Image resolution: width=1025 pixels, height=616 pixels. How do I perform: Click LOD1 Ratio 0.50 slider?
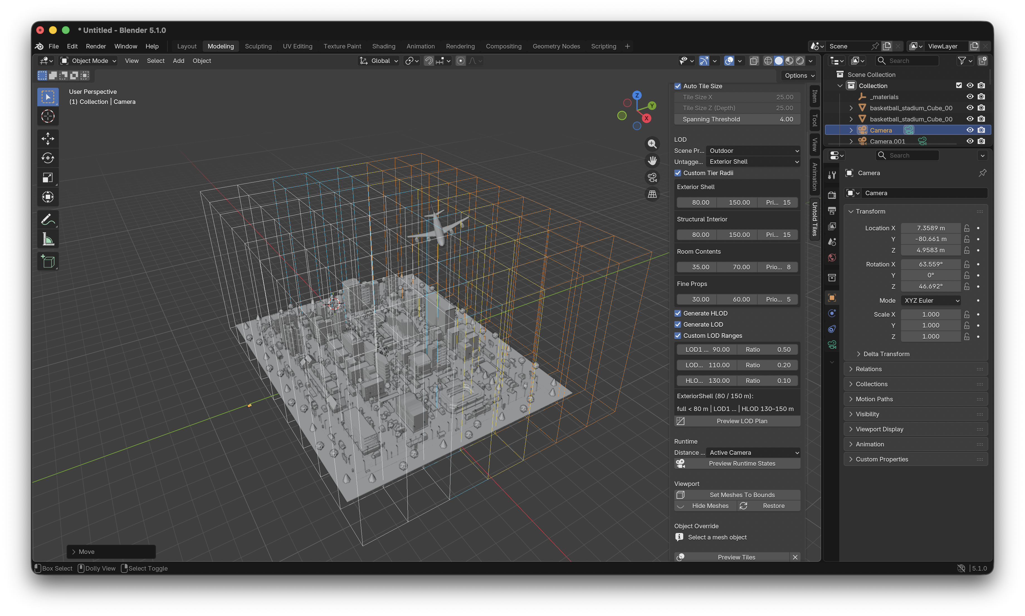[x=768, y=349]
